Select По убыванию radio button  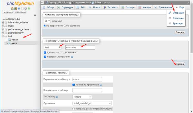pyautogui.click(x=65, y=26)
